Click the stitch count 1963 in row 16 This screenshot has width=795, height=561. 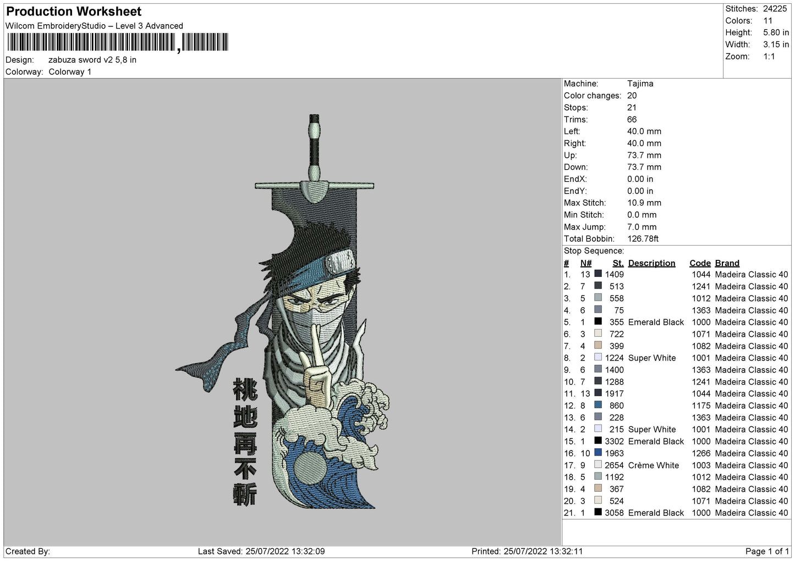click(x=615, y=453)
